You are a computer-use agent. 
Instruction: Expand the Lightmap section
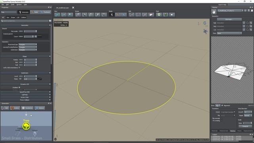pyautogui.click(x=25, y=95)
